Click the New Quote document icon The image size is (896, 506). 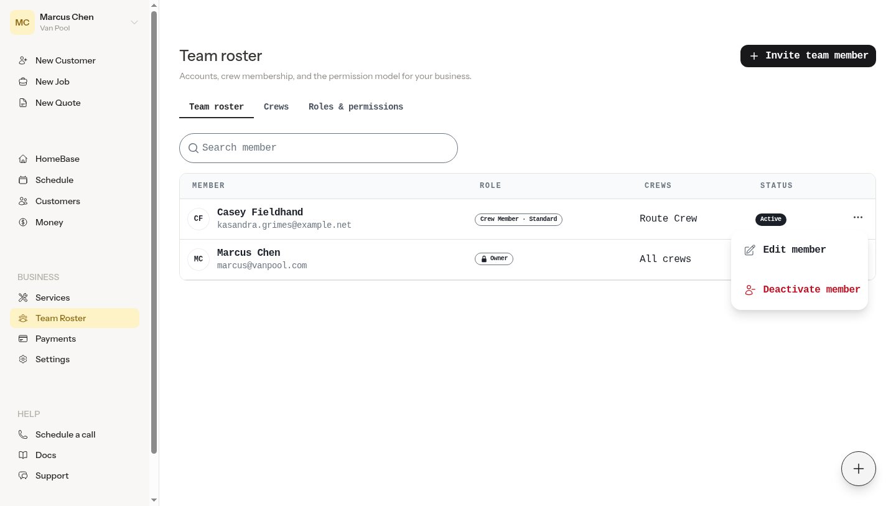(x=23, y=103)
